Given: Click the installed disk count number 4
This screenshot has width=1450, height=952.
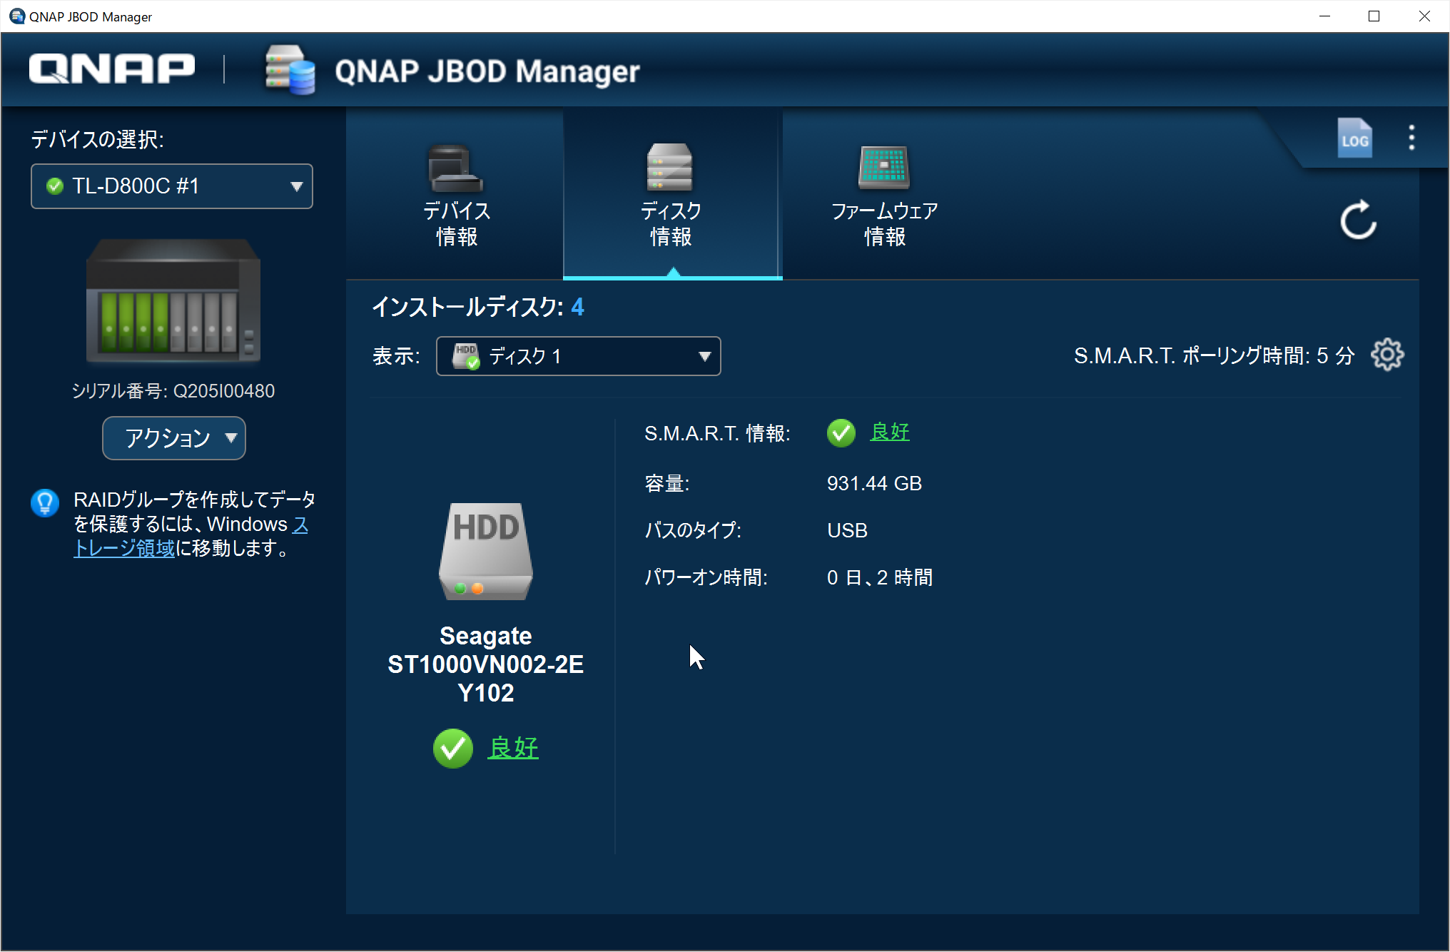Looking at the screenshot, I should [577, 308].
